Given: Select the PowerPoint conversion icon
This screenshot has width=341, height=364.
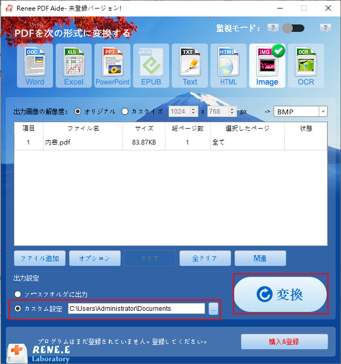Looking at the screenshot, I should (x=112, y=65).
